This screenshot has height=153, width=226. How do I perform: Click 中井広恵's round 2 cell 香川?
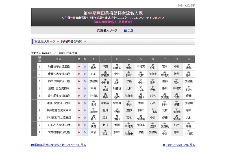(x=105, y=110)
